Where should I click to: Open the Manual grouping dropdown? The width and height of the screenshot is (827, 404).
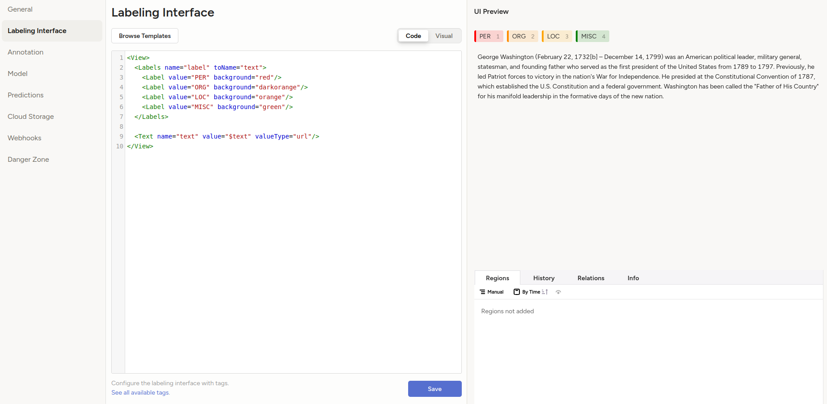coord(492,292)
